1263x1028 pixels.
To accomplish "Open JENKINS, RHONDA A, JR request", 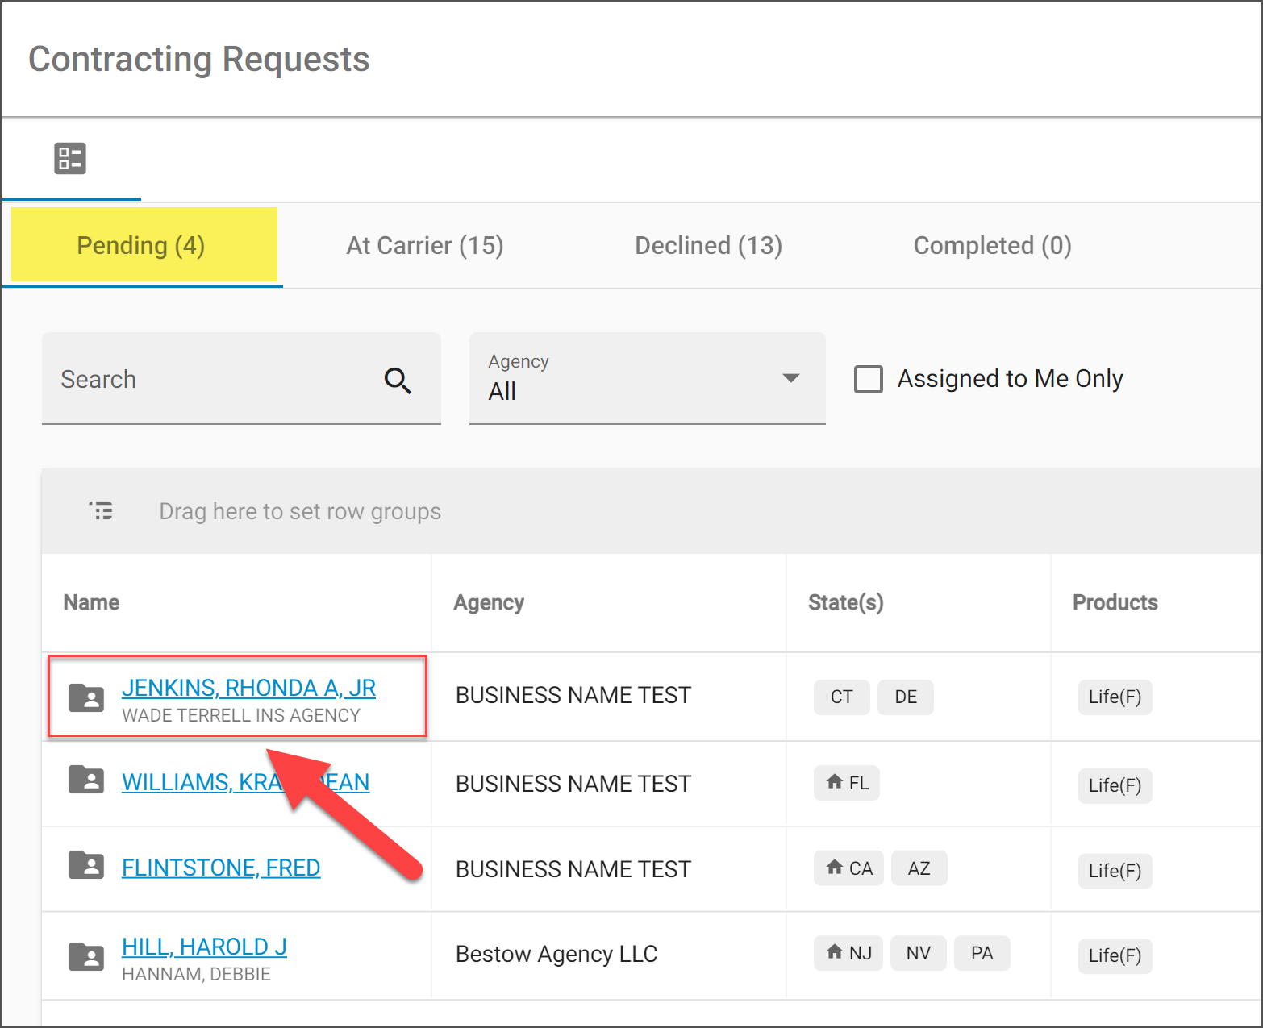I will [248, 688].
